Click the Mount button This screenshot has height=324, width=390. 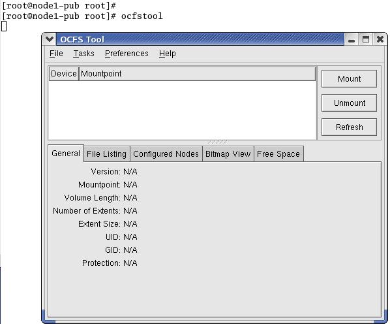point(349,78)
